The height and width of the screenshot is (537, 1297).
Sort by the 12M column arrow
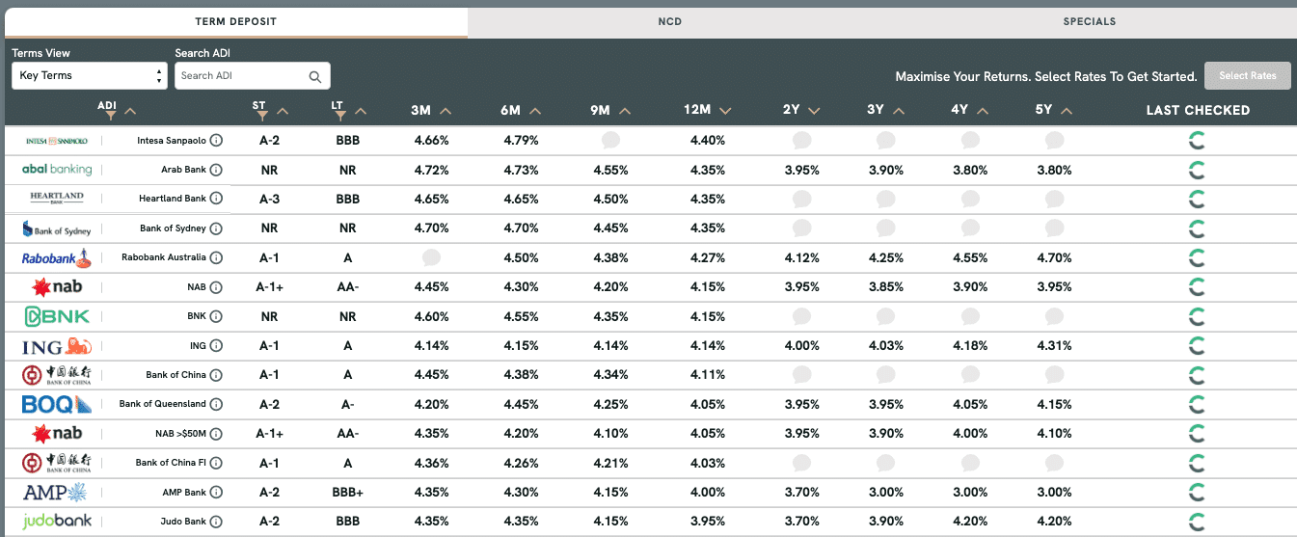725,111
